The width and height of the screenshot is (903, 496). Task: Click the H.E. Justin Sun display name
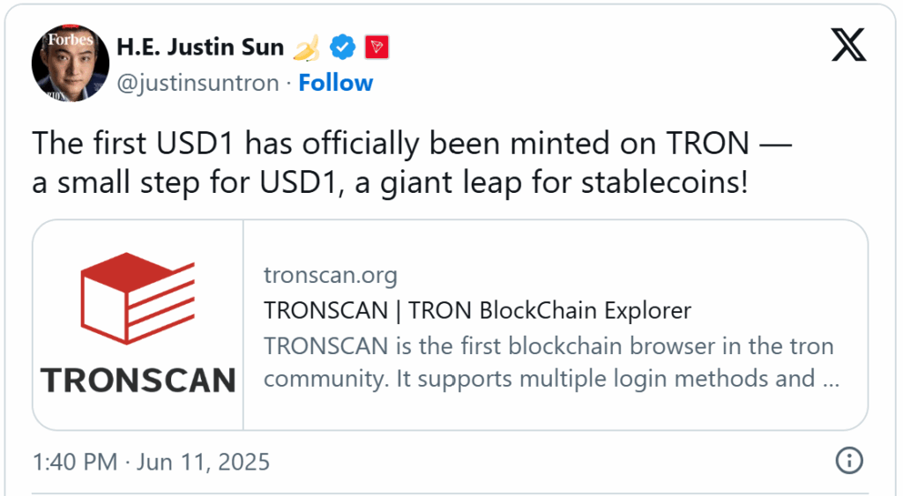[x=201, y=47]
